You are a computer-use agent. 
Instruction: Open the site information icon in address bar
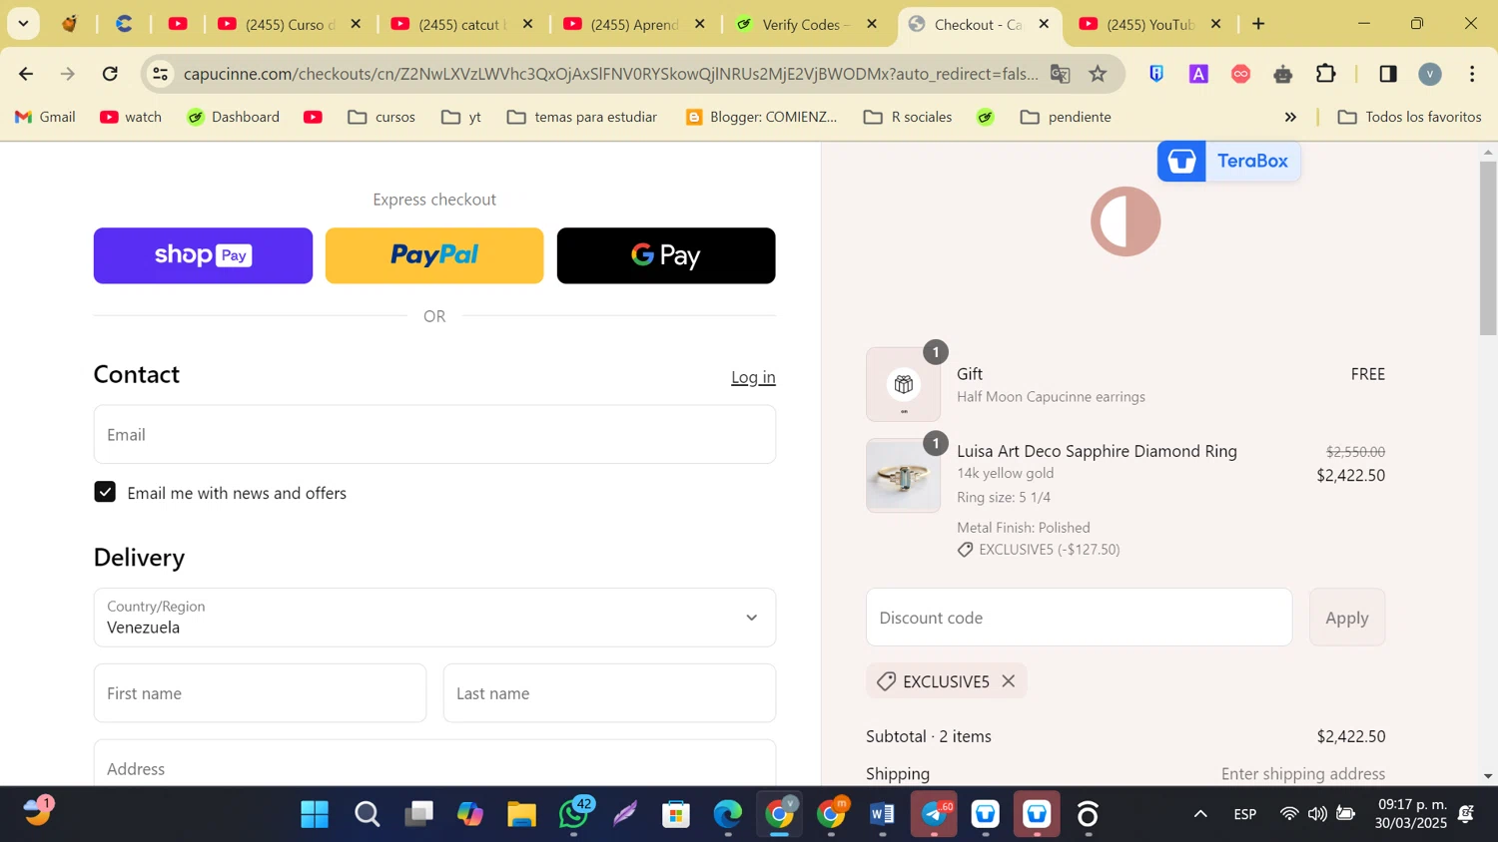pos(160,74)
